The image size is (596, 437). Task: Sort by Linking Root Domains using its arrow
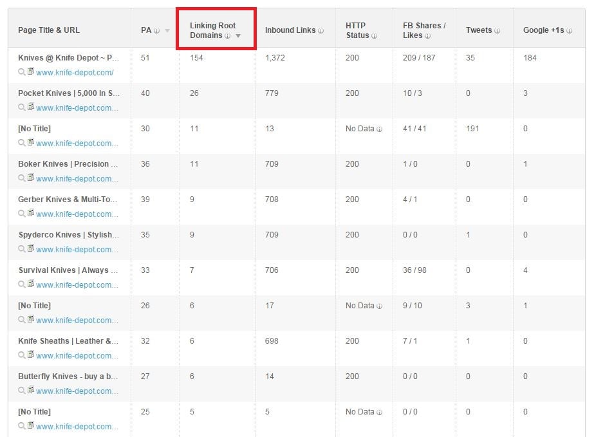(x=238, y=36)
